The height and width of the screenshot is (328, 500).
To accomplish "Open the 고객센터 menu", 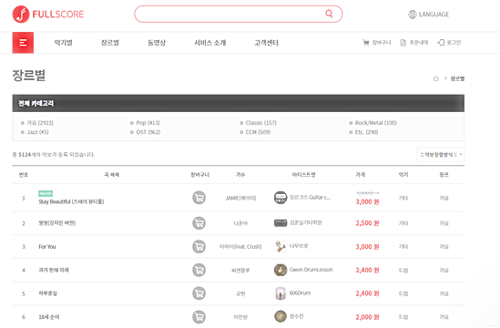I will (x=267, y=43).
